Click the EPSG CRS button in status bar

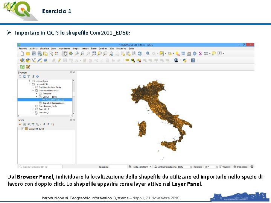coord(241,167)
